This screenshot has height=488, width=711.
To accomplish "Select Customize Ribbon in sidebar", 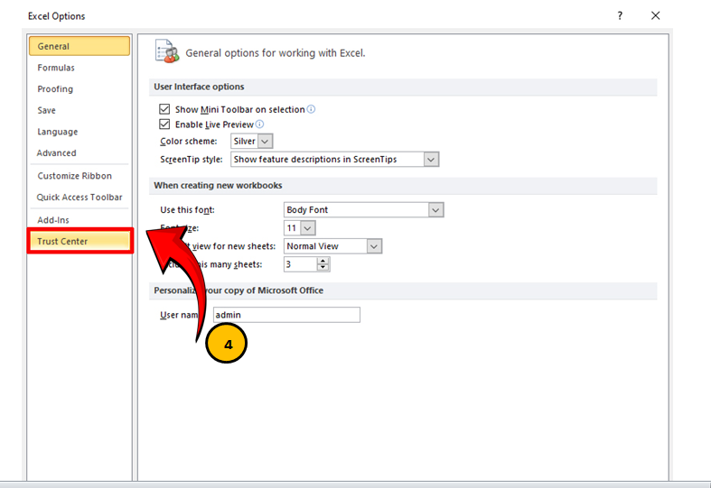I will [74, 176].
